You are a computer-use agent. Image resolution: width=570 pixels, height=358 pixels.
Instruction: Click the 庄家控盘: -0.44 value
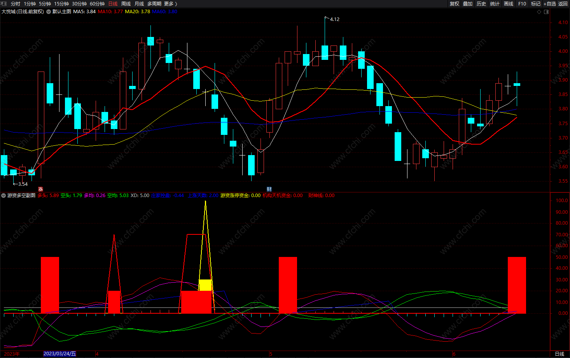pos(168,196)
